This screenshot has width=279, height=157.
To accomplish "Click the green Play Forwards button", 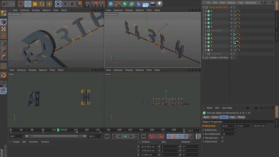I will (125, 137).
